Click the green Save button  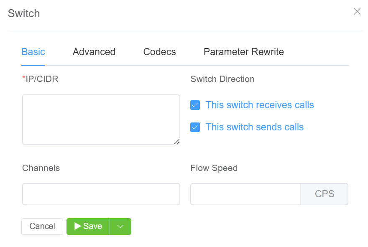click(88, 227)
